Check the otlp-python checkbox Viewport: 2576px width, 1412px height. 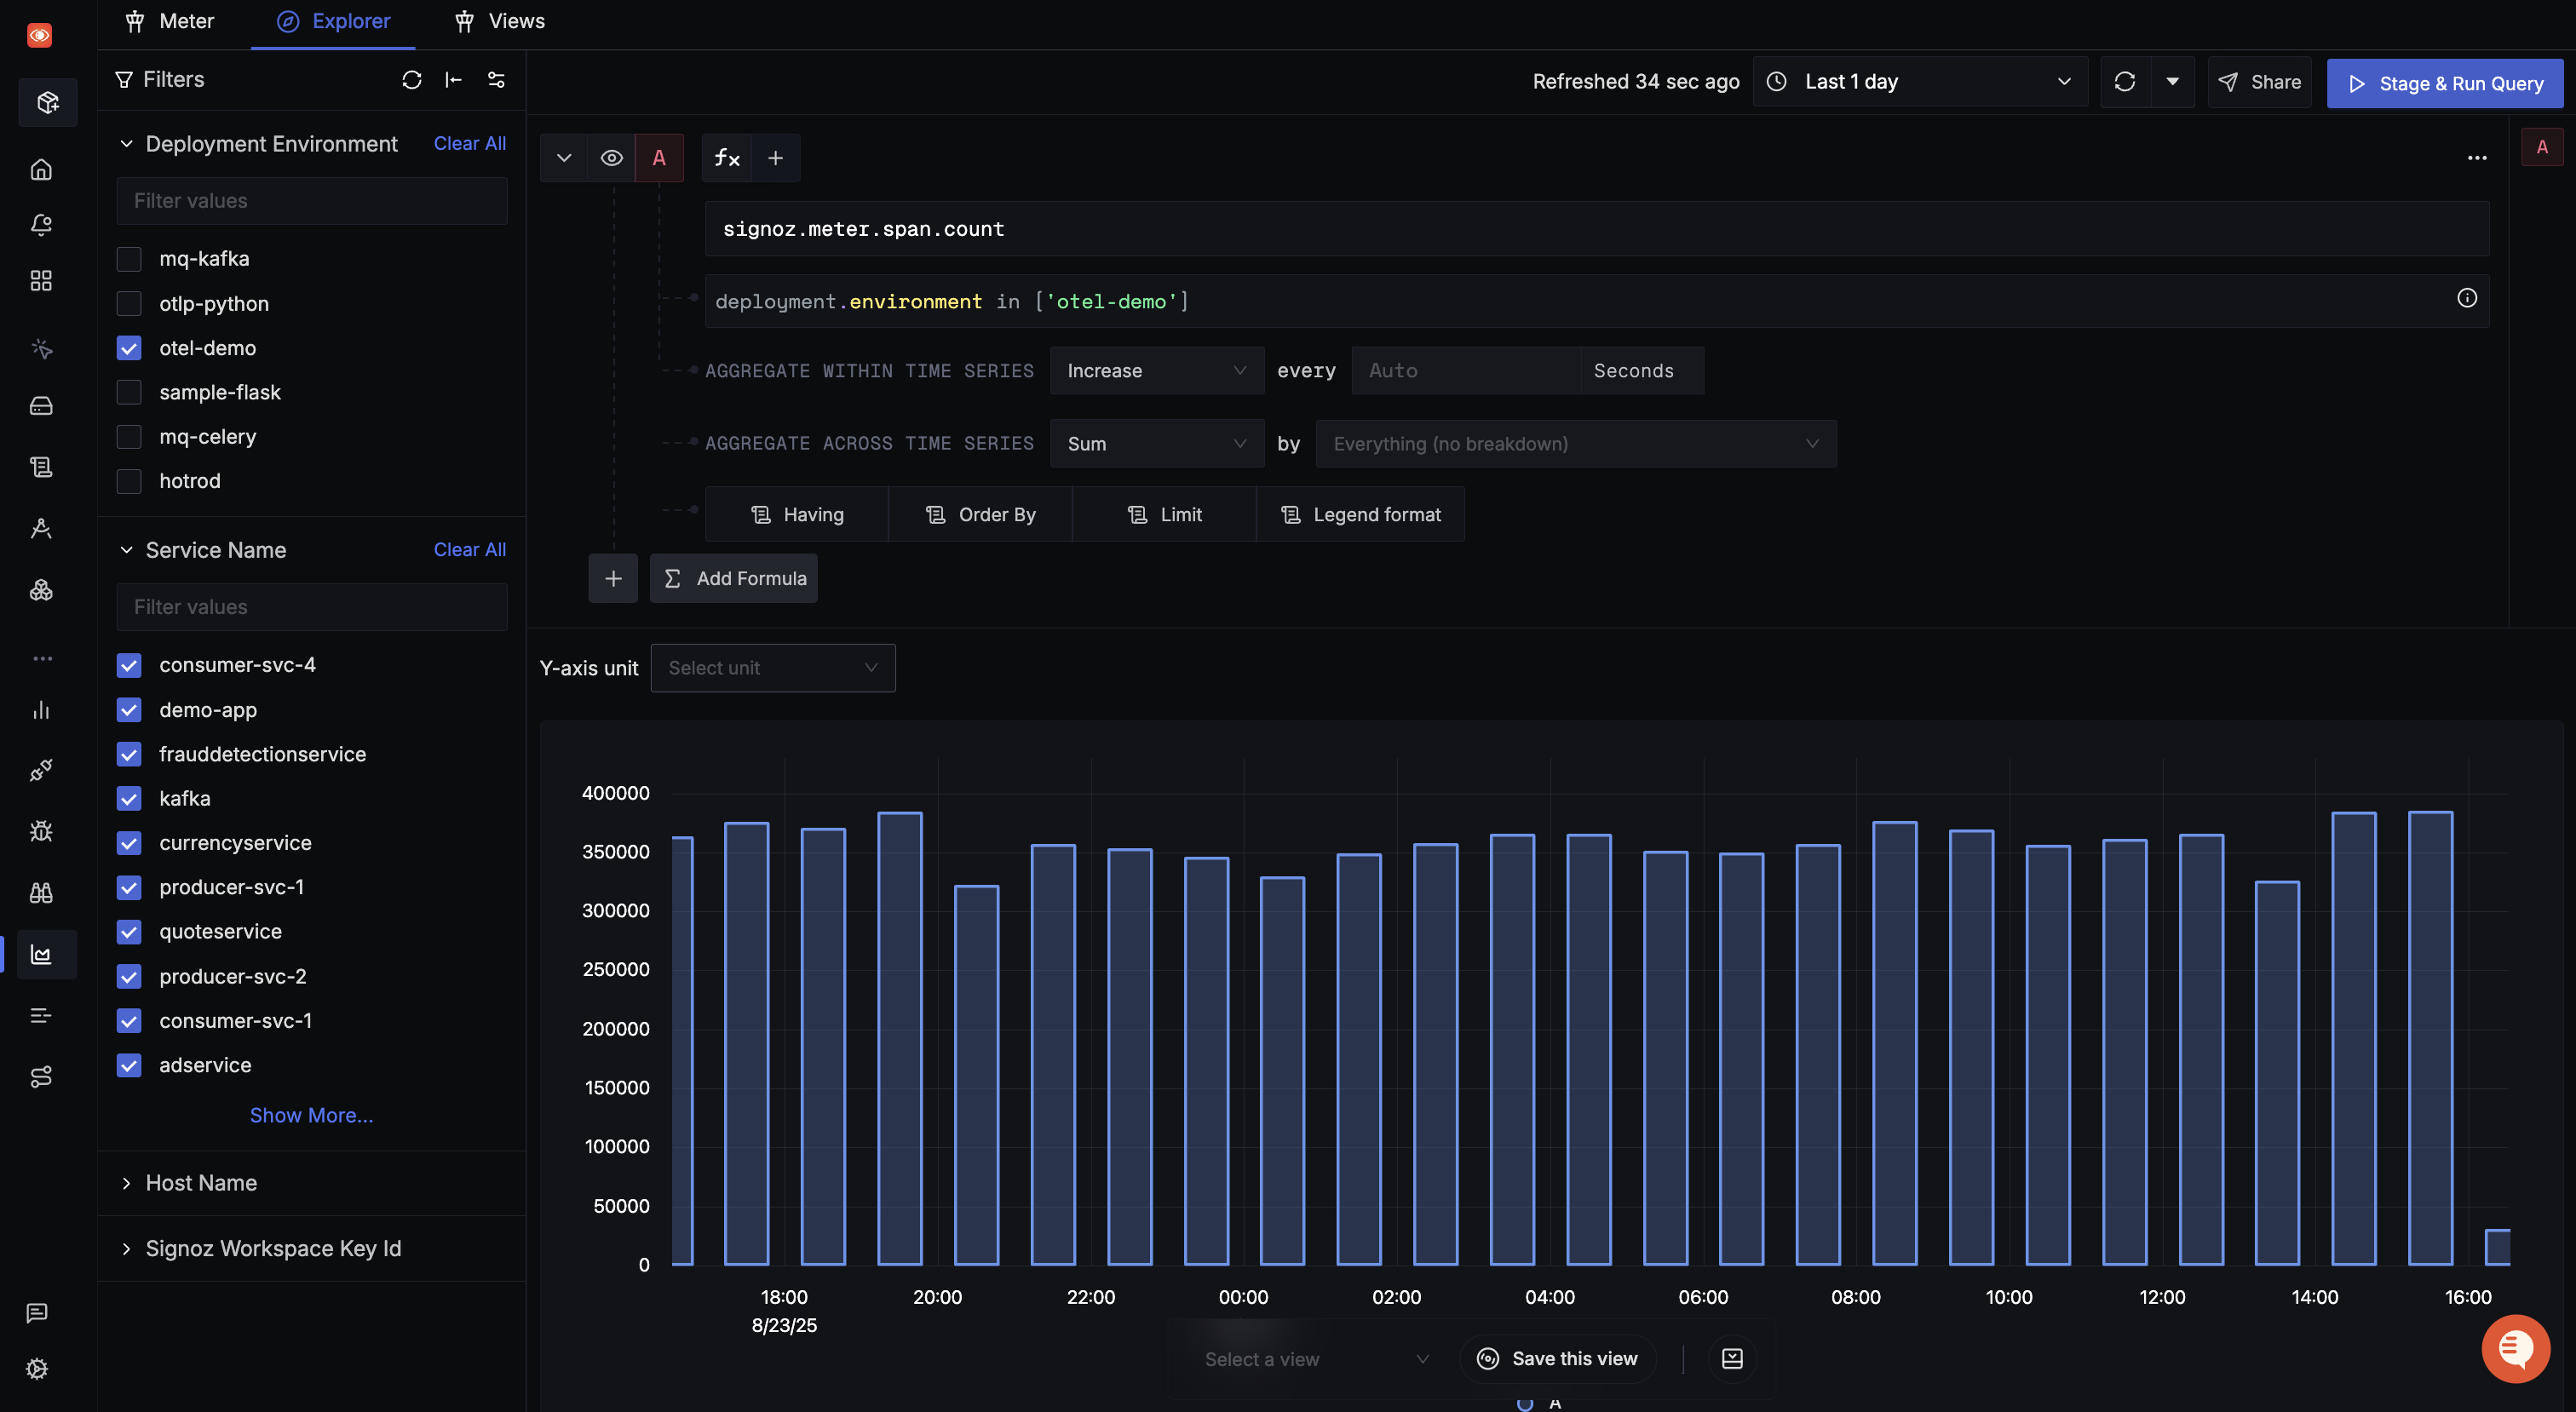[129, 303]
